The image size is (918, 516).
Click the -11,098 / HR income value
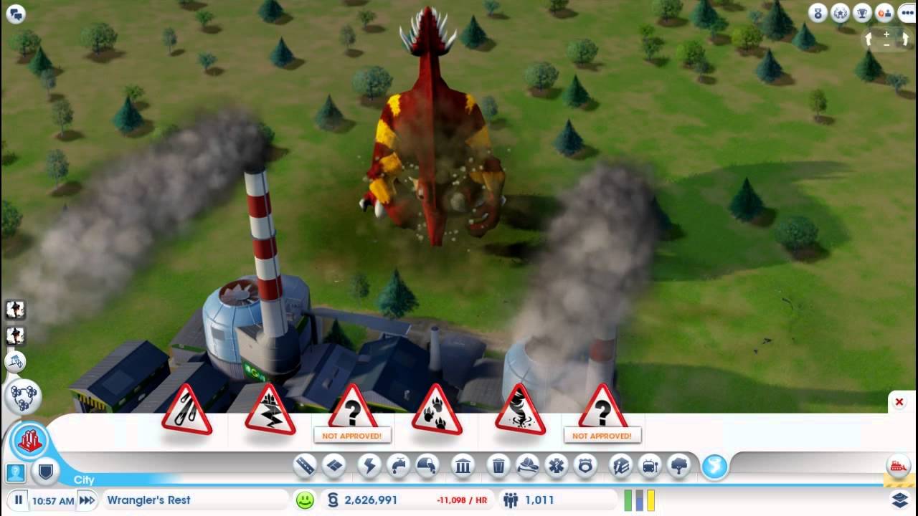pyautogui.click(x=461, y=500)
